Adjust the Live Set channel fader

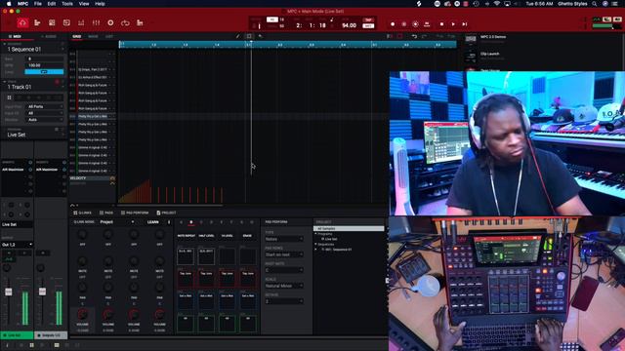[x=9, y=292]
